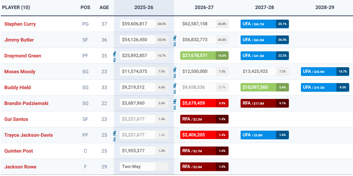Click Trayce Jackson-Davis's 2025-26 Ext. Elig. marker
The image size is (353, 176).
click(115, 135)
